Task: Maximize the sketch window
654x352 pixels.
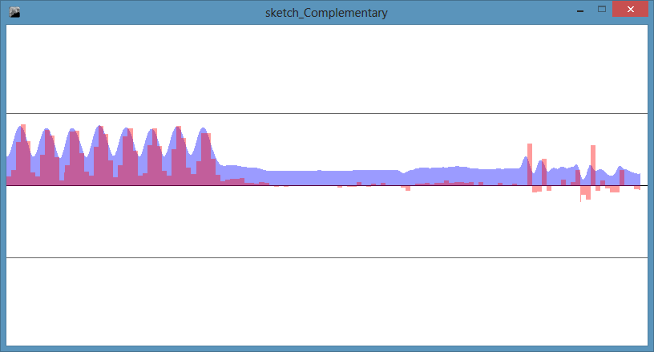Action: [602, 10]
